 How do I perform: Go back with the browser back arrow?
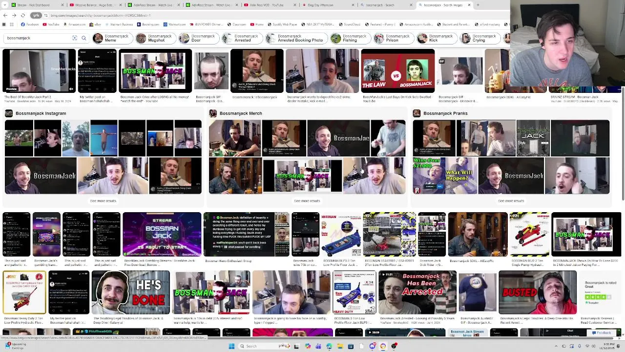tap(5, 16)
